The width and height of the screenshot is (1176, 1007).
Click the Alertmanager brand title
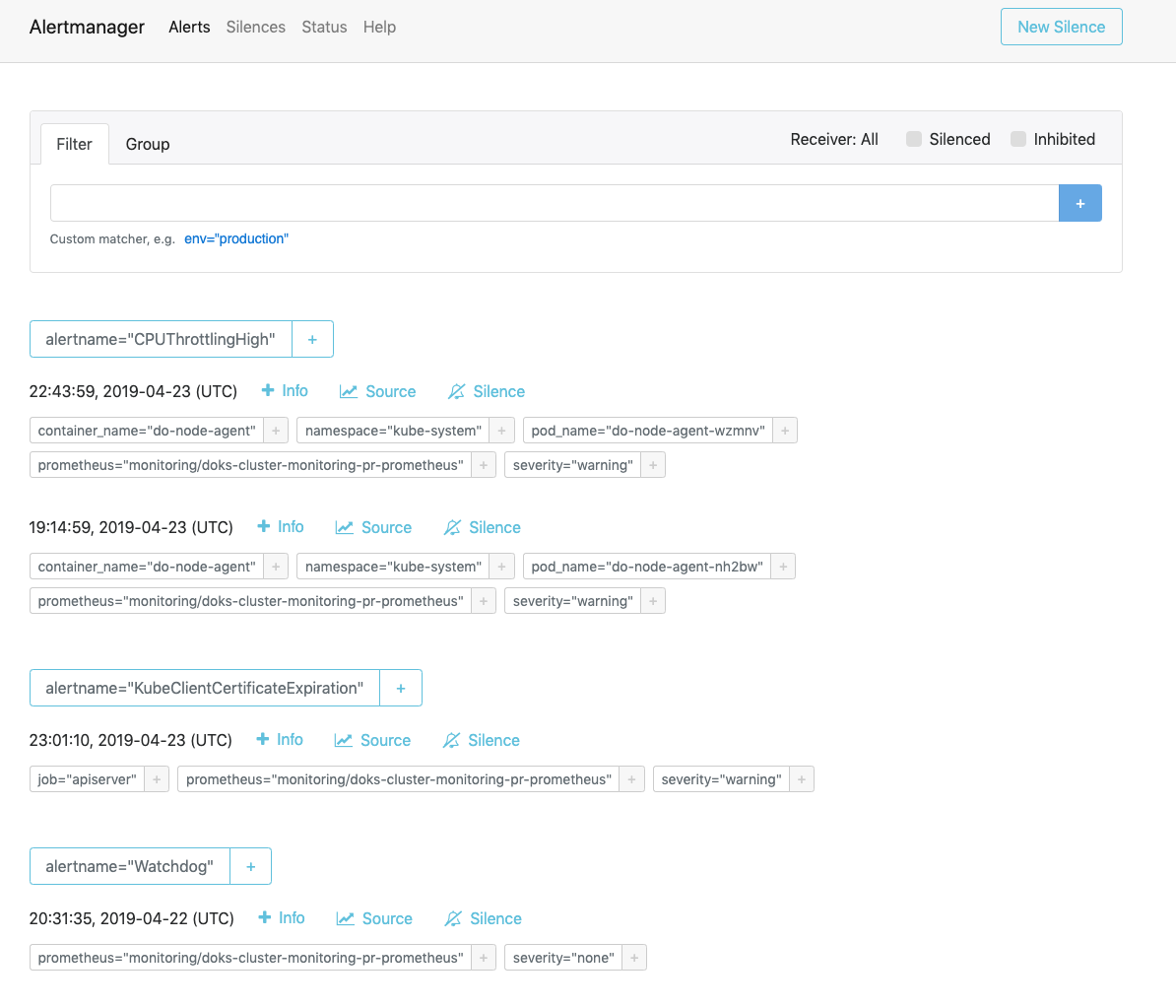tap(87, 27)
